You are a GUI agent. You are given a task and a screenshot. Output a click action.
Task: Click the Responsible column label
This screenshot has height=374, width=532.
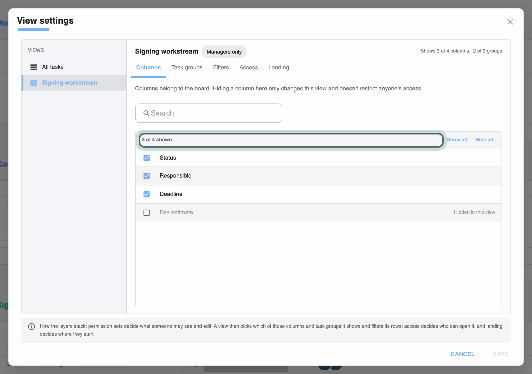point(176,176)
